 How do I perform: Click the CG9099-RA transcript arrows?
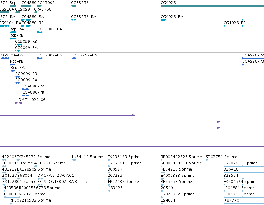click(18, 51)
